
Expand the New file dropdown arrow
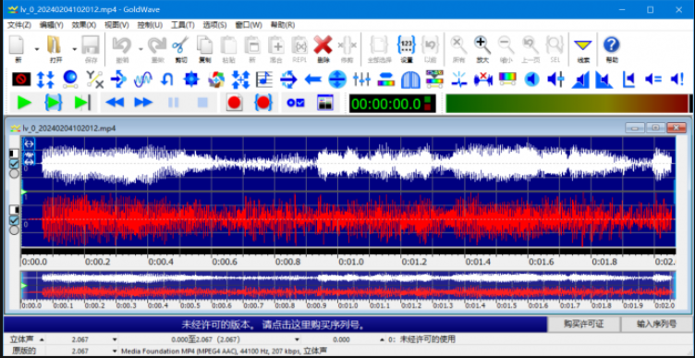(37, 49)
